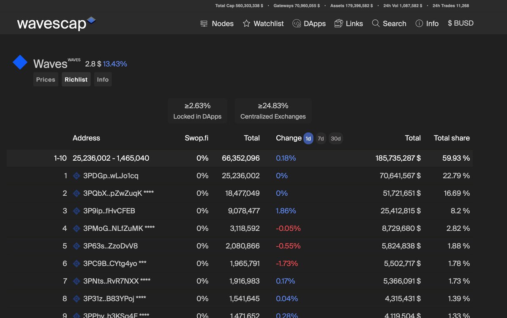Click the Assets 179,396,582 $ stat
Screen dimensions: 507x318
[352, 6]
